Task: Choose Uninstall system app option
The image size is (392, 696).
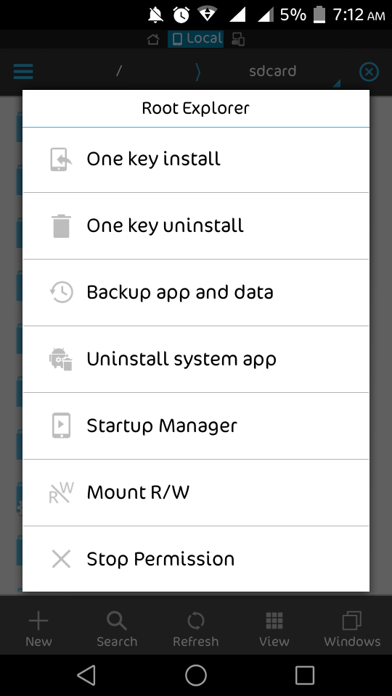Action: (x=196, y=359)
